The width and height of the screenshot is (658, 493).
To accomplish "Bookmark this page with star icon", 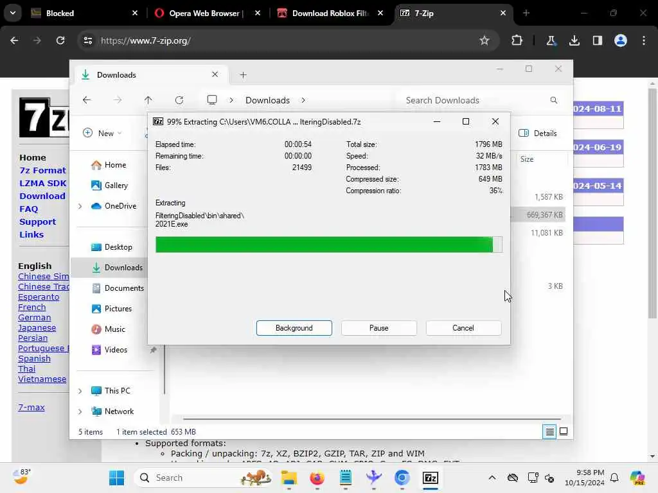I will coord(485,40).
